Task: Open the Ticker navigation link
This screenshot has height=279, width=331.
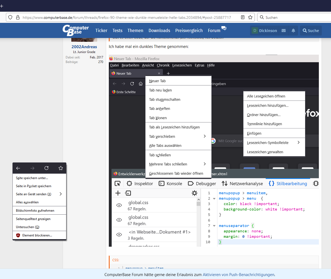Action: (x=101, y=30)
